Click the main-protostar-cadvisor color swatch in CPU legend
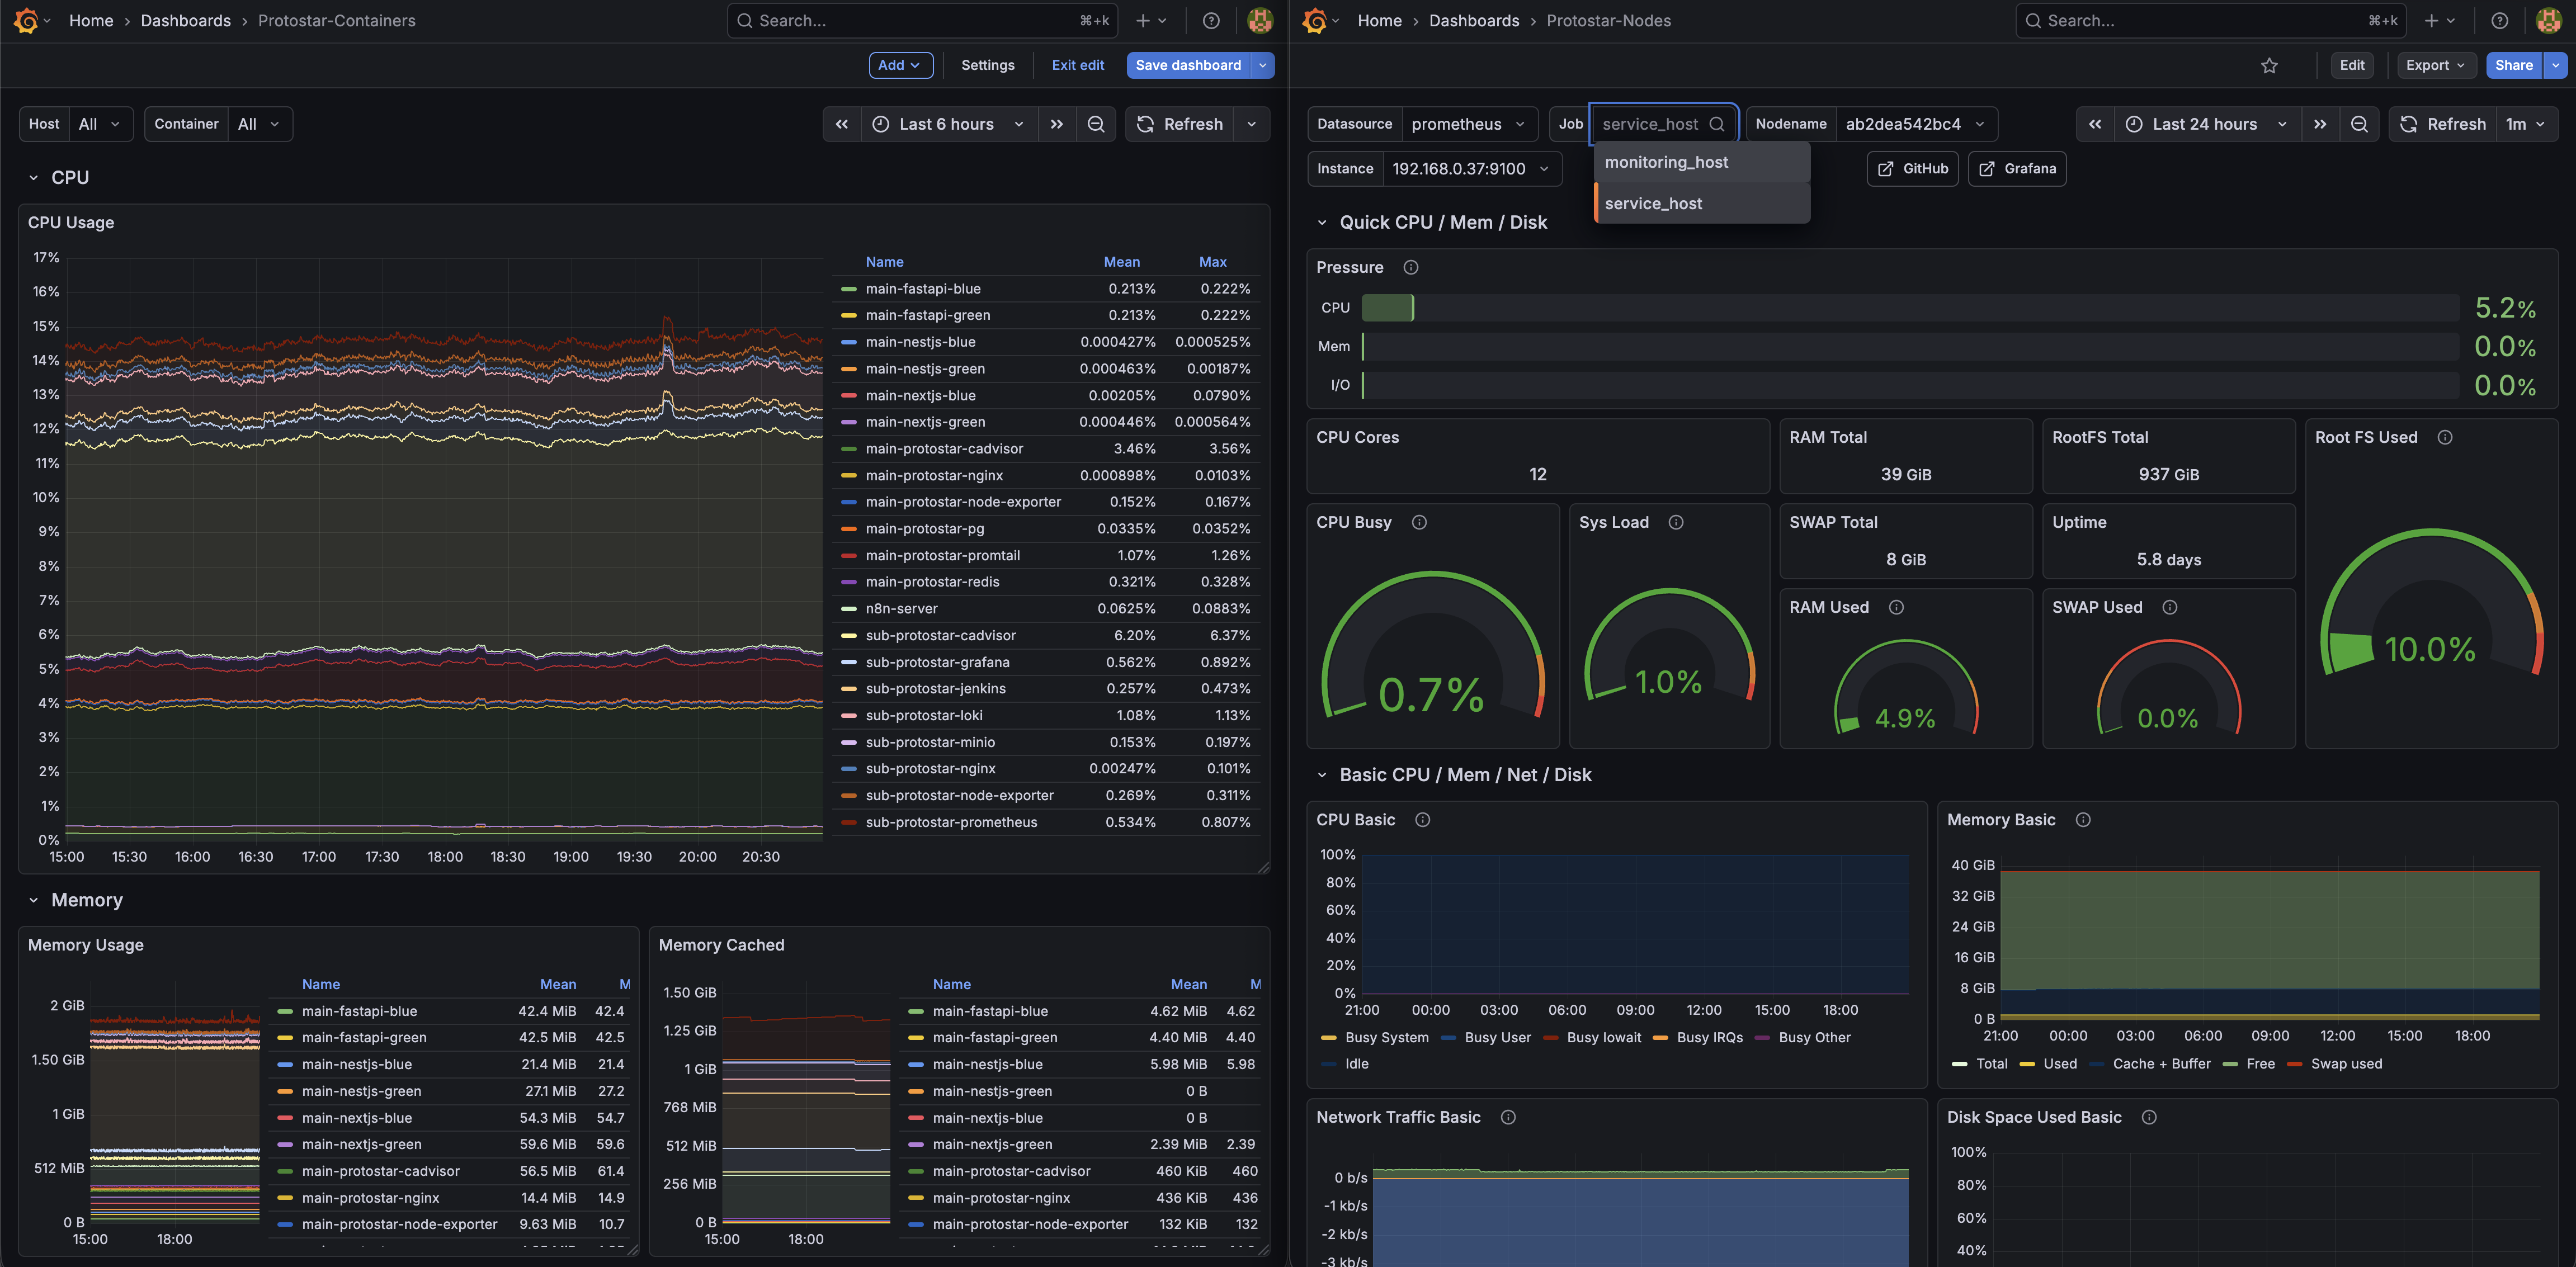 point(849,449)
